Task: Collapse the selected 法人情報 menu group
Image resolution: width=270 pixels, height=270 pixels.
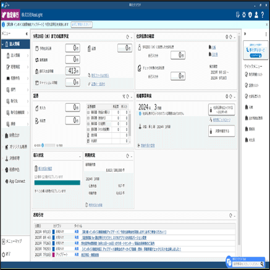Action: click(2, 44)
